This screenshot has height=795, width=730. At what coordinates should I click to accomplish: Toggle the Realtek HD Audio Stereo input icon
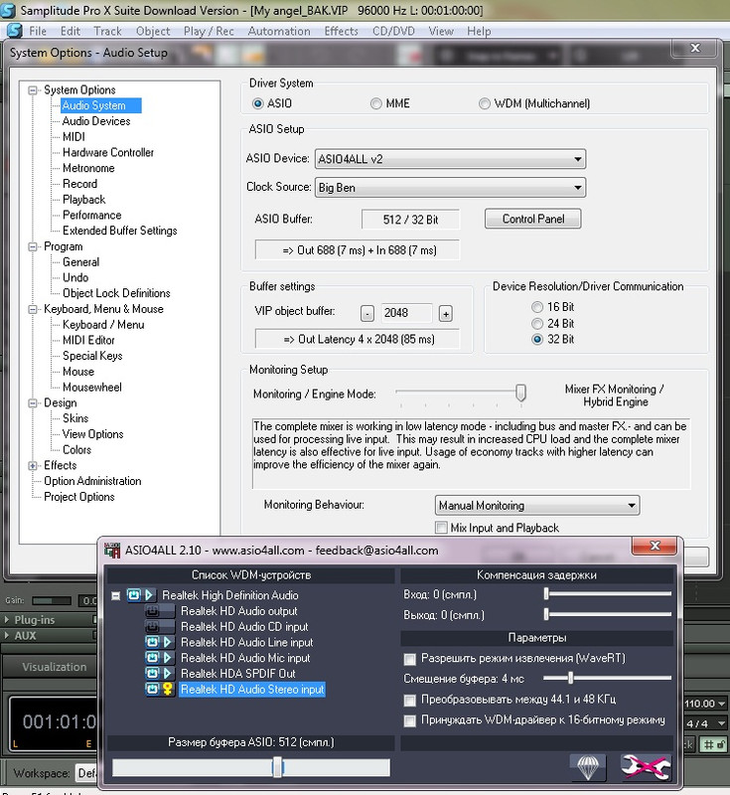click(x=153, y=689)
